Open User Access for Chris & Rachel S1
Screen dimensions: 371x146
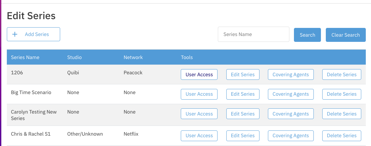[x=199, y=136]
